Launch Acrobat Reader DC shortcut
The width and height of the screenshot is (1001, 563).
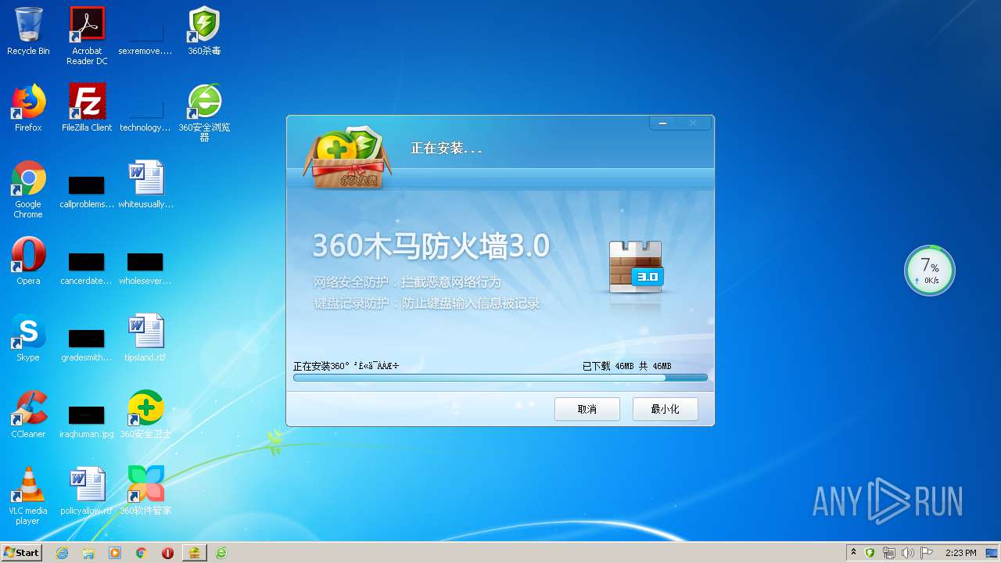[x=87, y=35]
